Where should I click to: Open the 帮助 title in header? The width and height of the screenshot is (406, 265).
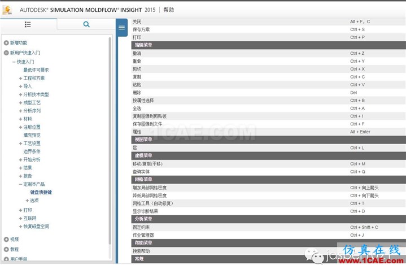click(169, 10)
